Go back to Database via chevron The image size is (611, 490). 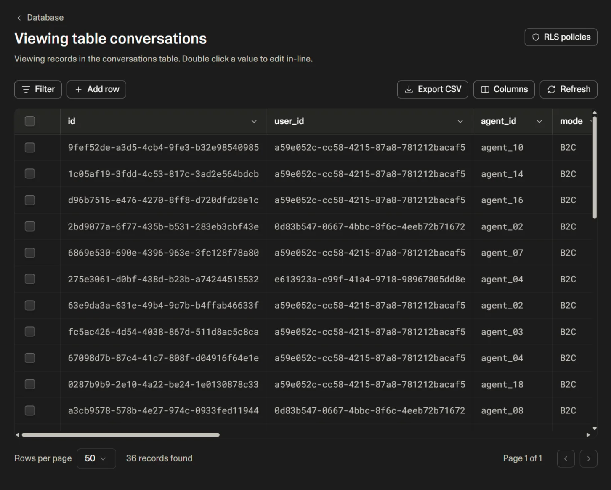click(19, 18)
